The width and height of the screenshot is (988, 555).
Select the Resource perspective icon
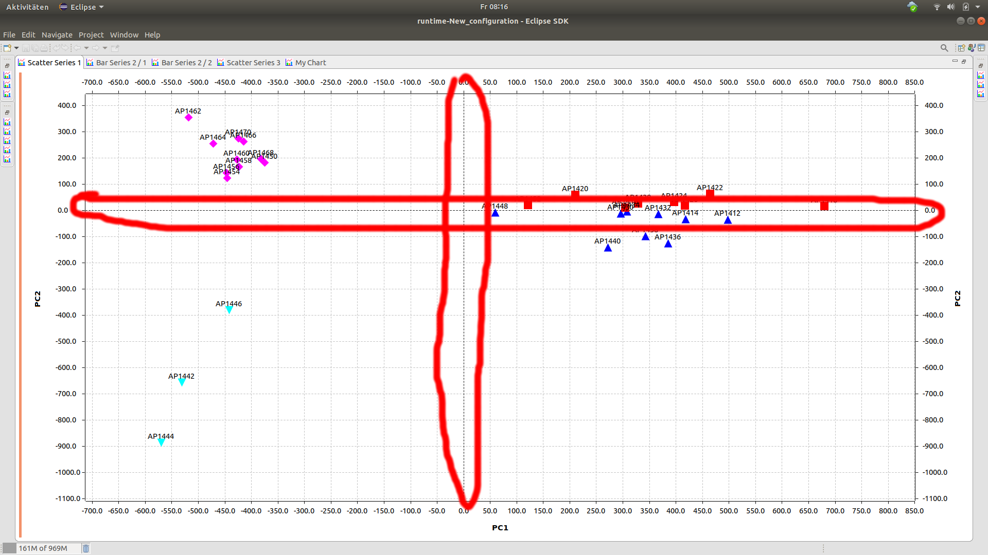tap(981, 48)
